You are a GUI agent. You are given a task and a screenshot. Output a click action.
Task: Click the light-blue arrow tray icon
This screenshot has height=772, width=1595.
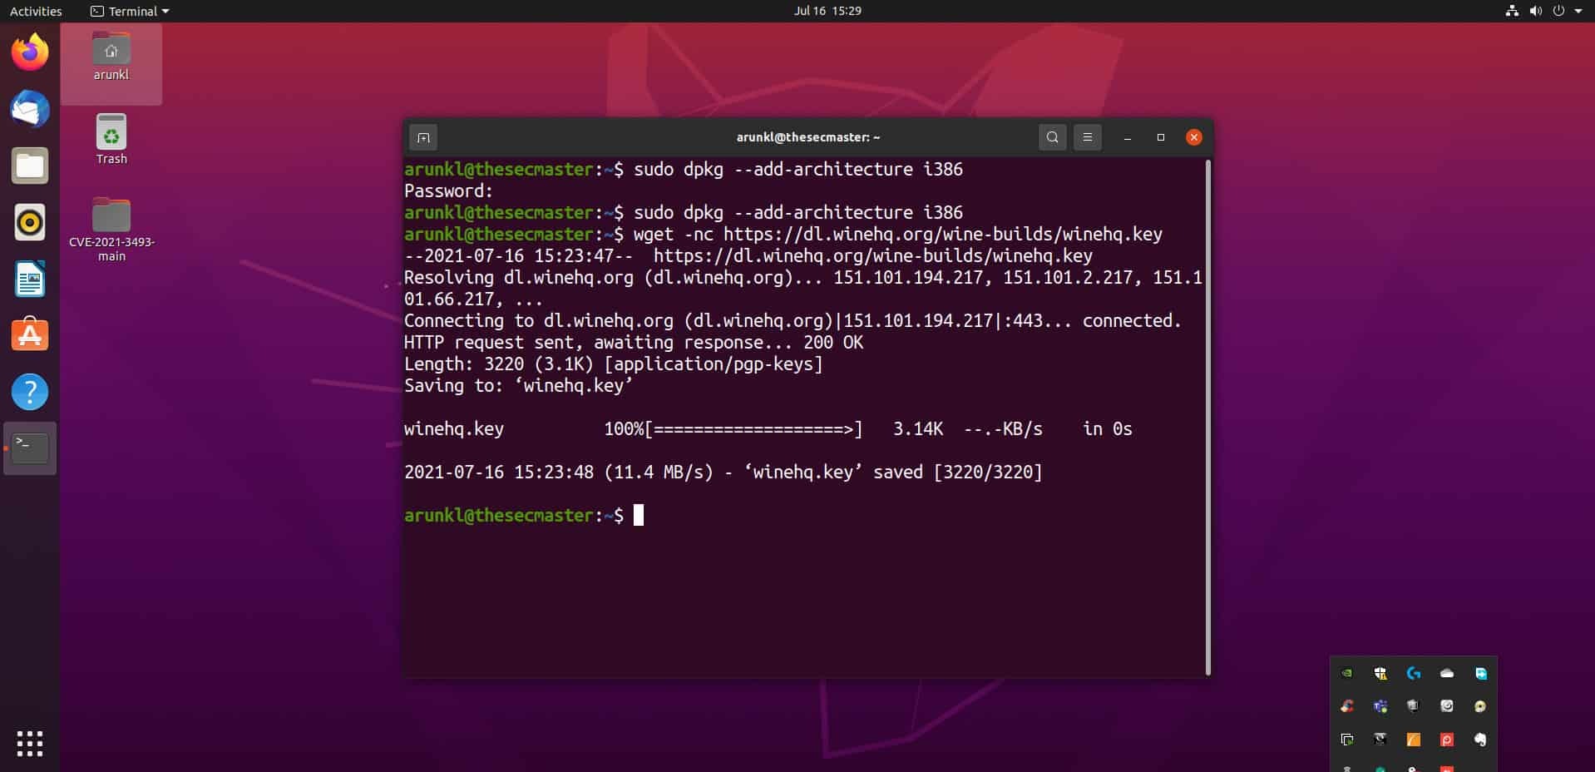point(1480,673)
